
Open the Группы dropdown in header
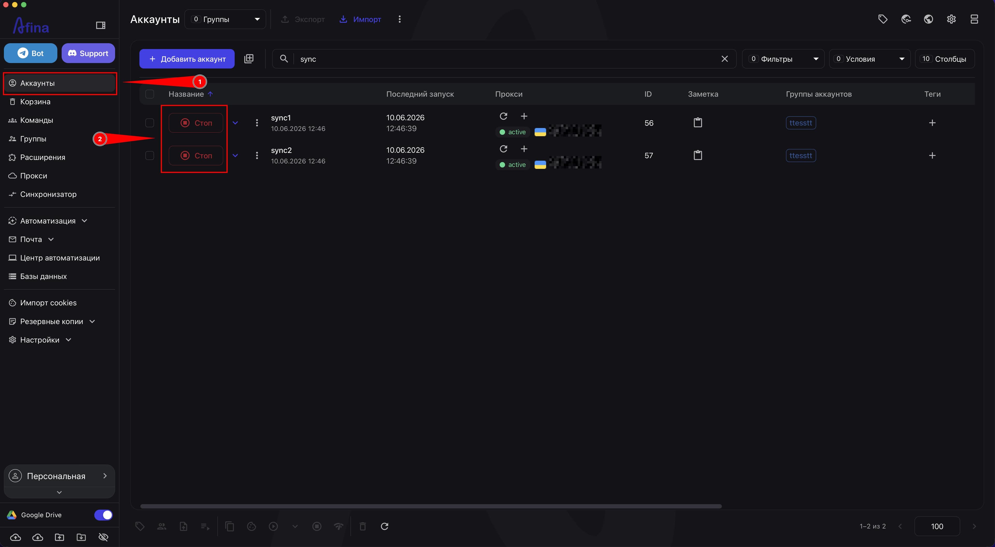pyautogui.click(x=225, y=19)
